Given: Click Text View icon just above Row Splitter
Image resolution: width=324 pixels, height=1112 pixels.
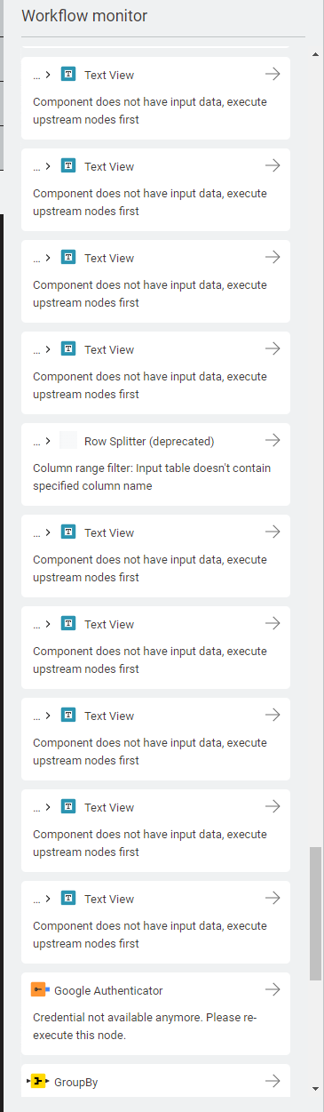Looking at the screenshot, I should [x=68, y=349].
